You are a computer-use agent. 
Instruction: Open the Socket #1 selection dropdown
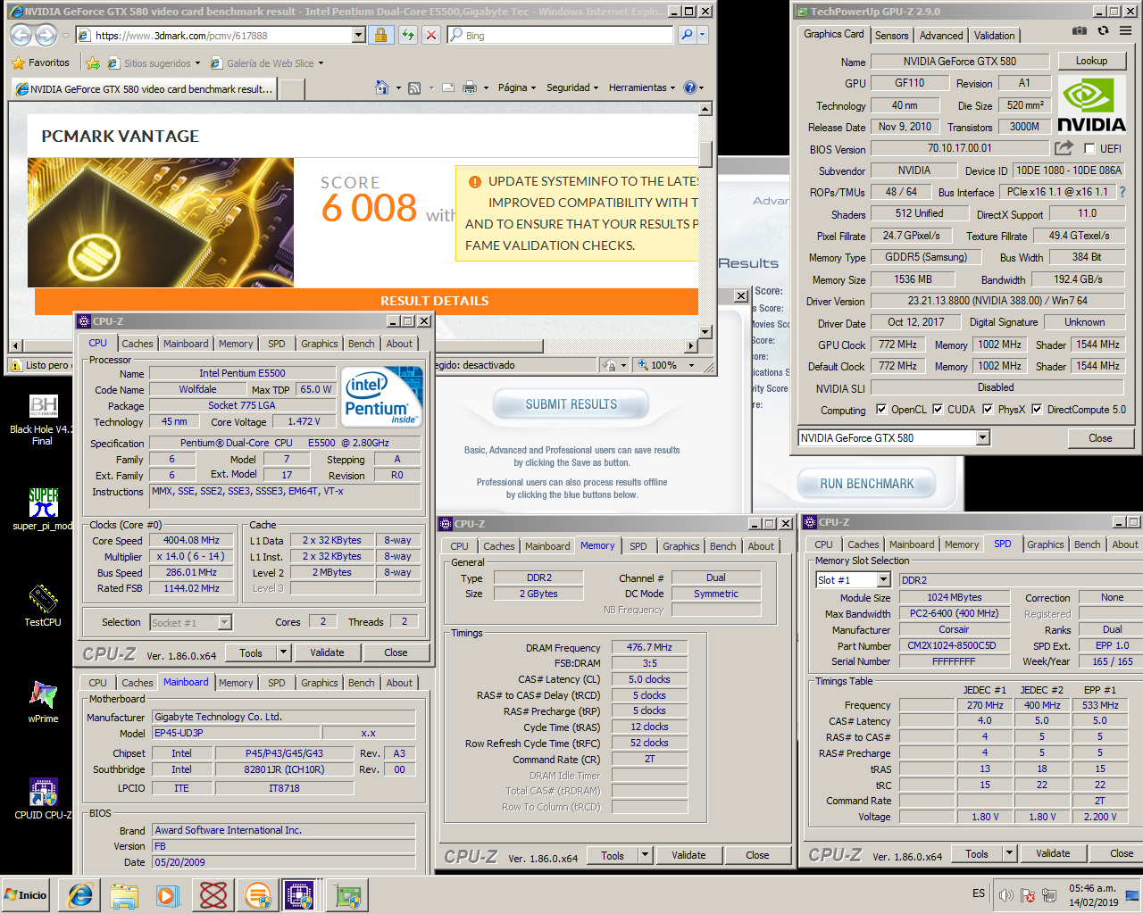click(225, 623)
